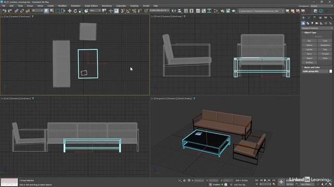
Task: Switch to the Create command panel tab
Action: click(303, 18)
